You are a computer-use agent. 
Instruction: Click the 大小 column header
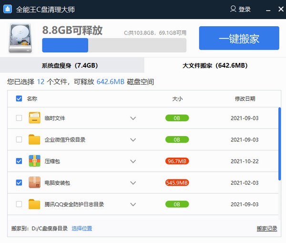click(x=177, y=99)
